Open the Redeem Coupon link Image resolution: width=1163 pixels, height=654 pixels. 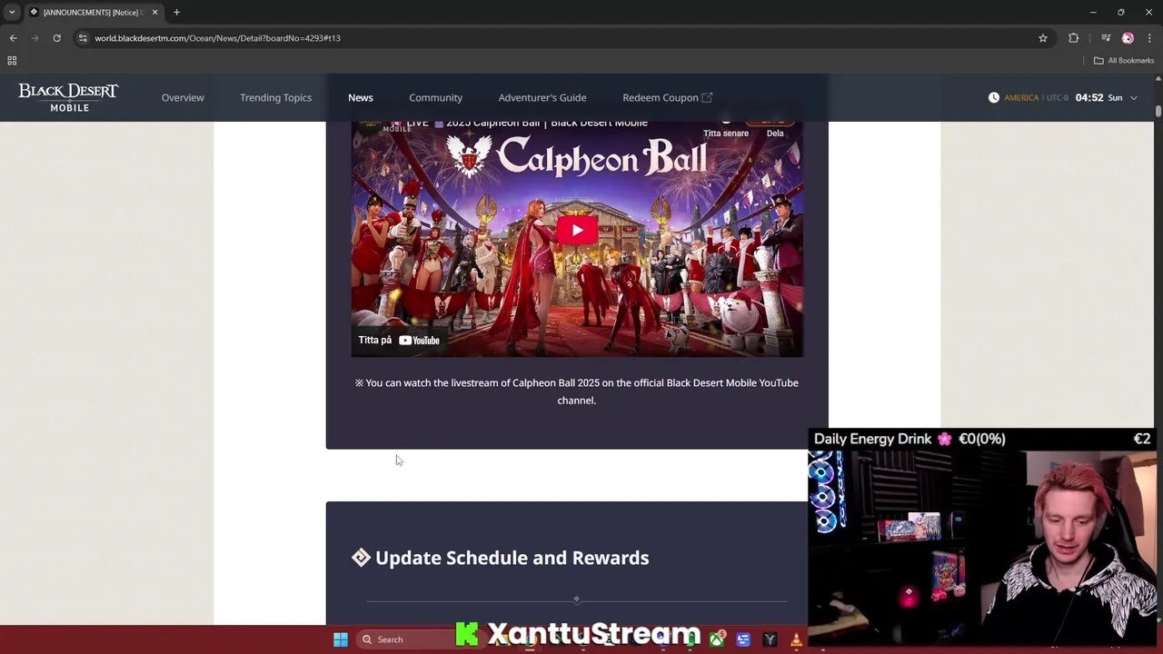[x=667, y=97]
